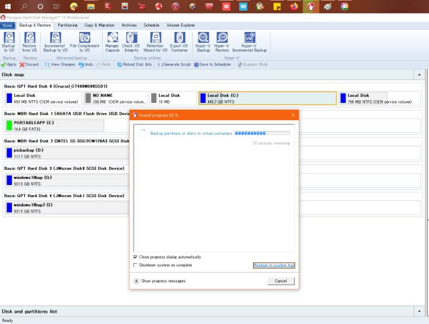Click Redo in the toolbar
429x324 pixels.
104,65
